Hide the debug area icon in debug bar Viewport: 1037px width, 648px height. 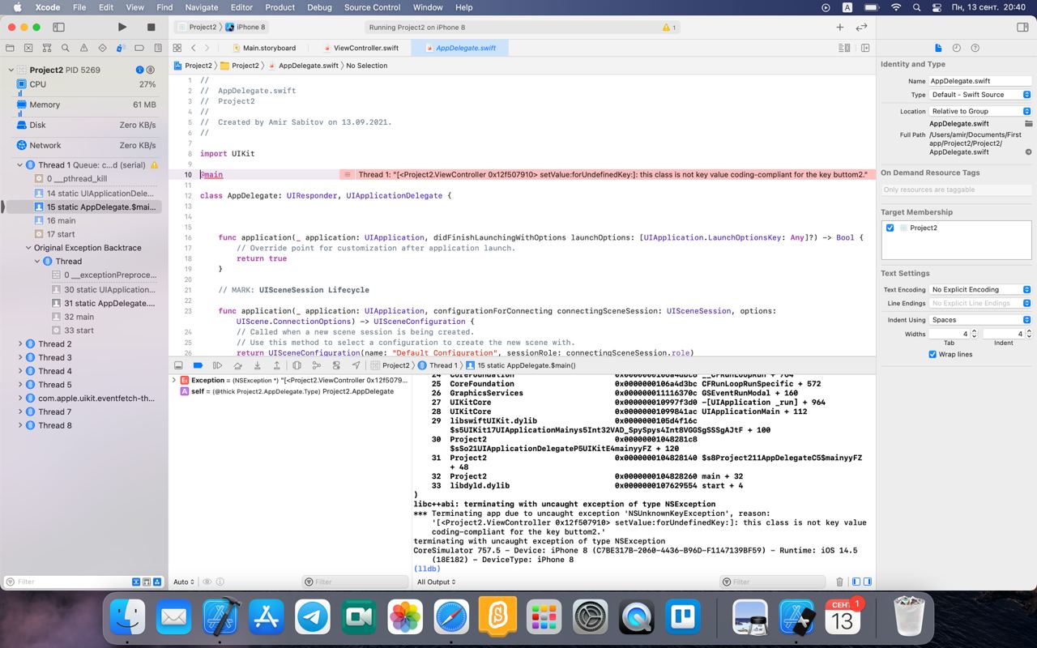coord(178,365)
